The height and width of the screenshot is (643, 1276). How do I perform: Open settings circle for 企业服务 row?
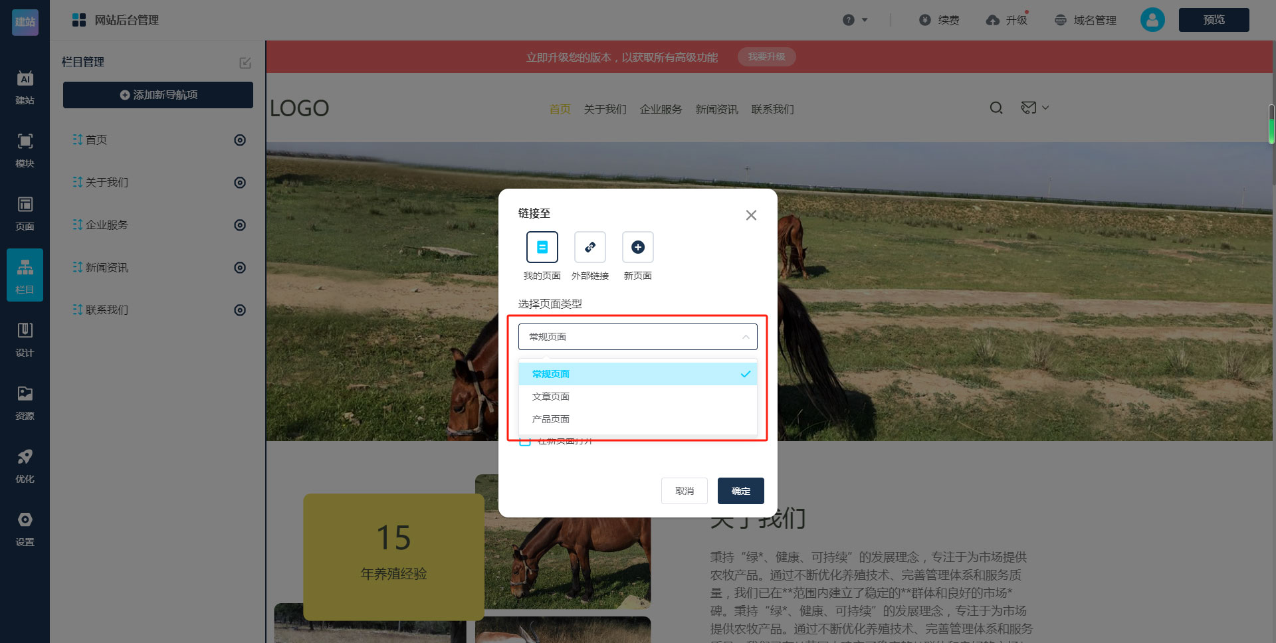[240, 225]
